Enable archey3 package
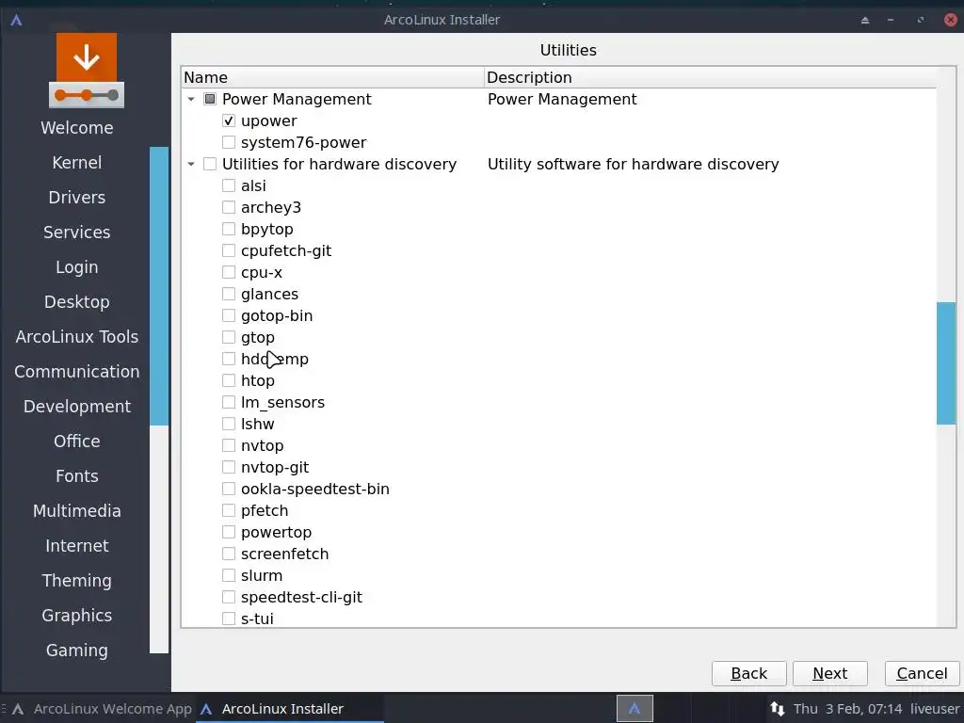 click(229, 207)
